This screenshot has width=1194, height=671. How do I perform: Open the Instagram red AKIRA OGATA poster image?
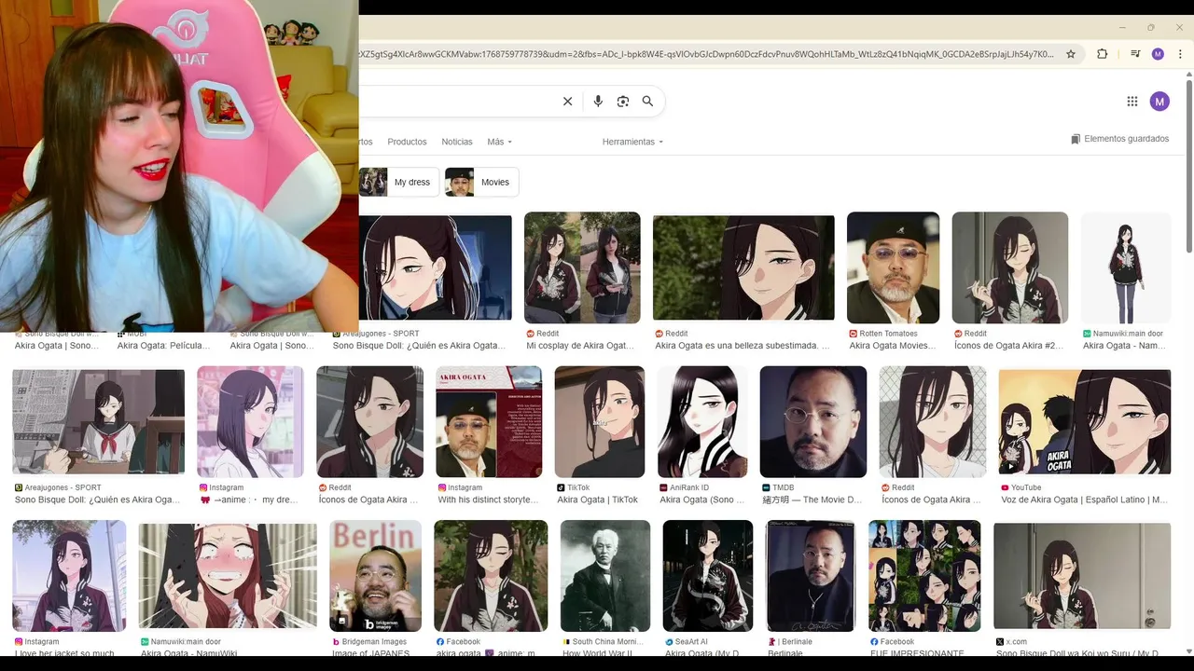[x=489, y=422]
